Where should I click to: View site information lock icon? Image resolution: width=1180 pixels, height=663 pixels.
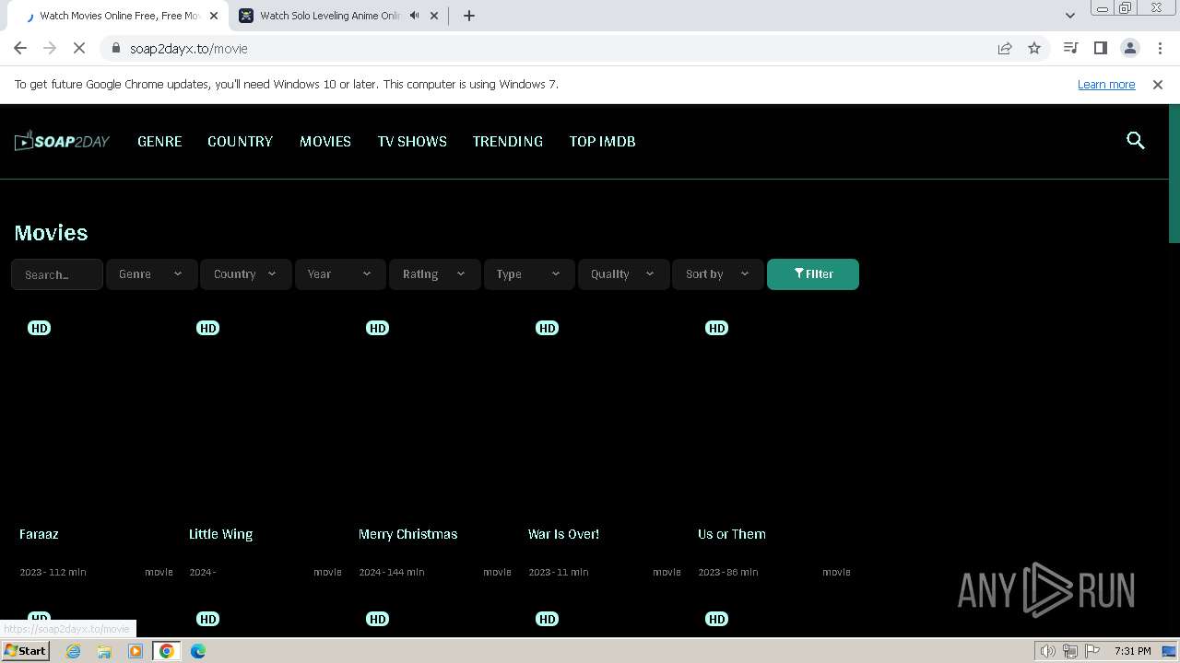pos(115,48)
